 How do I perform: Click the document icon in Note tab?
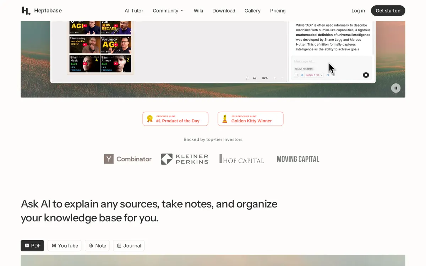[x=91, y=245]
